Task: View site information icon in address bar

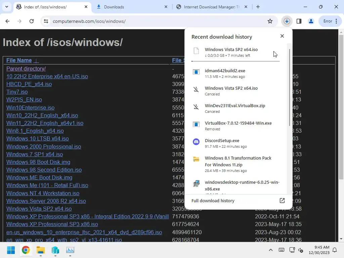Action: click(x=46, y=21)
